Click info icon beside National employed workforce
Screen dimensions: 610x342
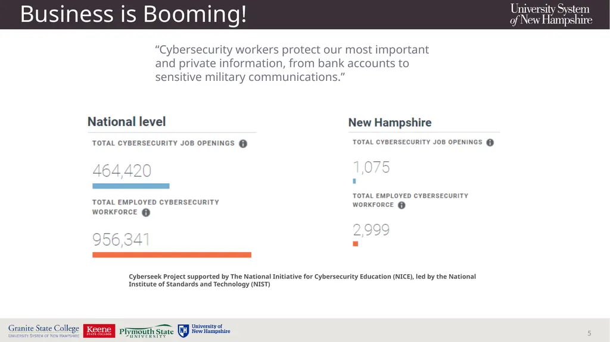coord(146,212)
